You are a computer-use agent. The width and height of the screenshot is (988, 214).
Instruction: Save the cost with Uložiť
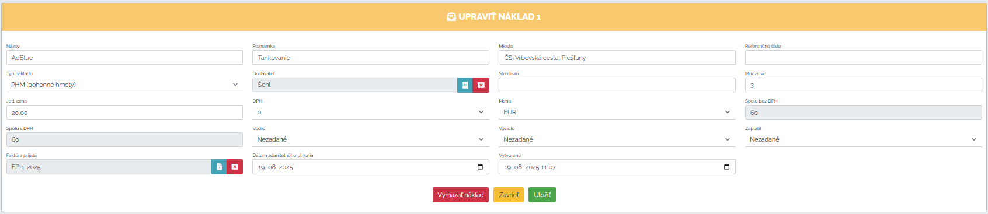pyautogui.click(x=542, y=195)
